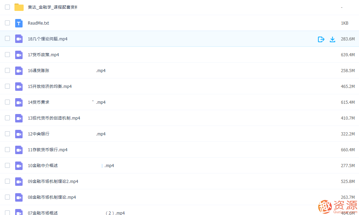Viewport: 359px width, 215px height.
Task: Open file name 08金融市场机制理论.mp4
Action: pyautogui.click(x=52, y=197)
